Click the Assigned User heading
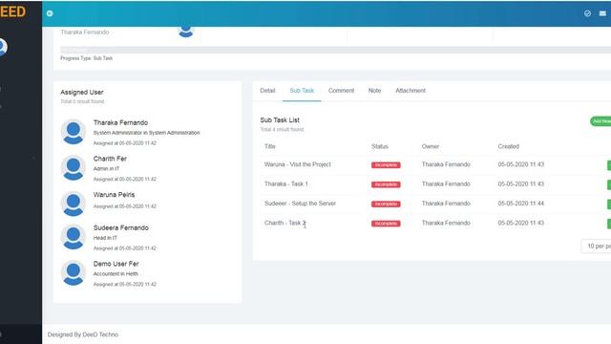611x344 pixels. click(82, 93)
